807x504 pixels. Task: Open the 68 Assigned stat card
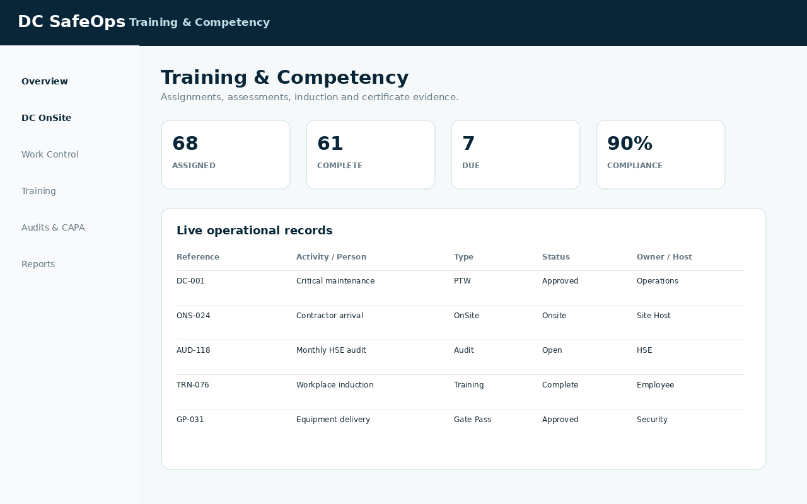[226, 154]
